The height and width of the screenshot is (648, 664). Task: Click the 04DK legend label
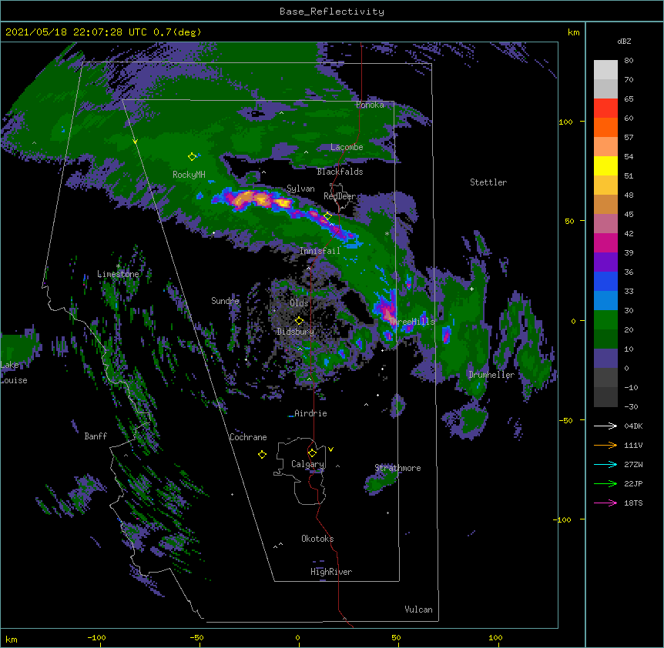tap(633, 426)
